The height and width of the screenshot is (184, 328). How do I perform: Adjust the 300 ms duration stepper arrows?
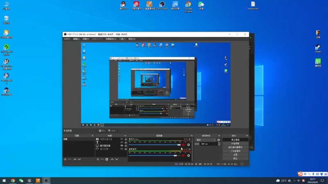[x=219, y=144]
